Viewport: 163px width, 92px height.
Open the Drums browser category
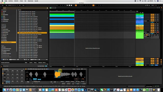pos(4,28)
